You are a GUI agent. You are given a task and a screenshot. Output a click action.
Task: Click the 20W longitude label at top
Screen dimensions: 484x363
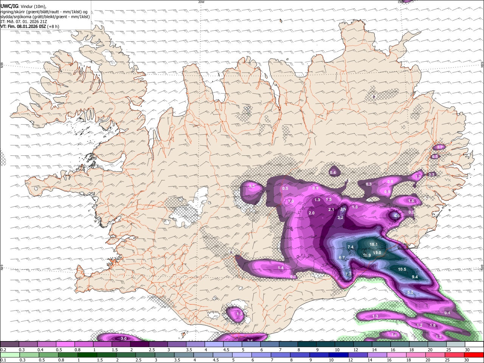(x=201, y=2)
